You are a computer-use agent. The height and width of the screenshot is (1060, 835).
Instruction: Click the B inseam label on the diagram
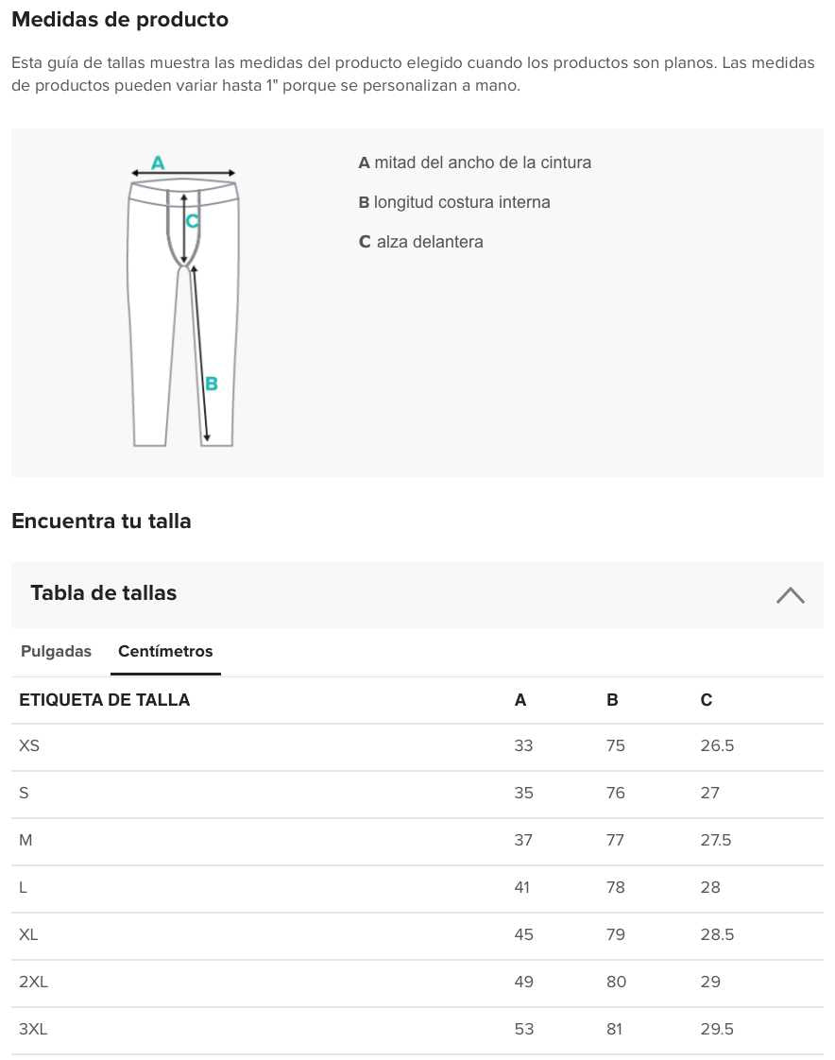[x=212, y=384]
